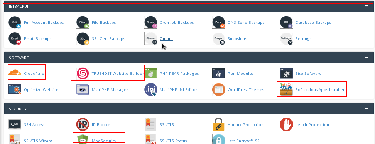Click the Email Backups icon
The height and width of the screenshot is (144, 375).
pos(15,38)
